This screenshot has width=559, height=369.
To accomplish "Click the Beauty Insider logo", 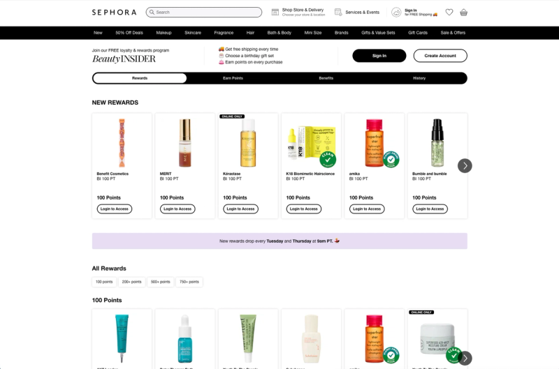I will (124, 59).
